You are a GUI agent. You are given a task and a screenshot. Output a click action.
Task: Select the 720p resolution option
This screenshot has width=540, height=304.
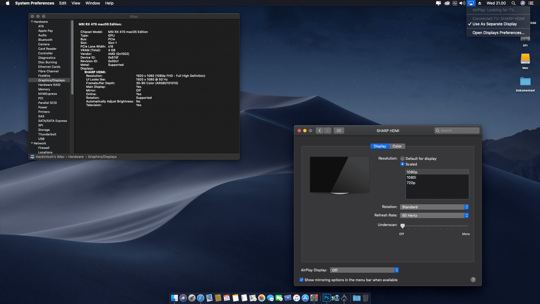(411, 183)
